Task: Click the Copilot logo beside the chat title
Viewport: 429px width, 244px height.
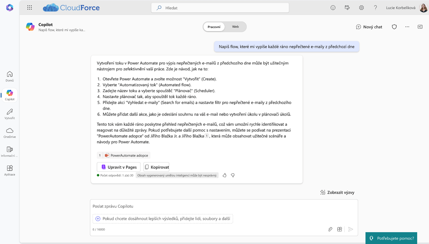Action: click(30, 27)
